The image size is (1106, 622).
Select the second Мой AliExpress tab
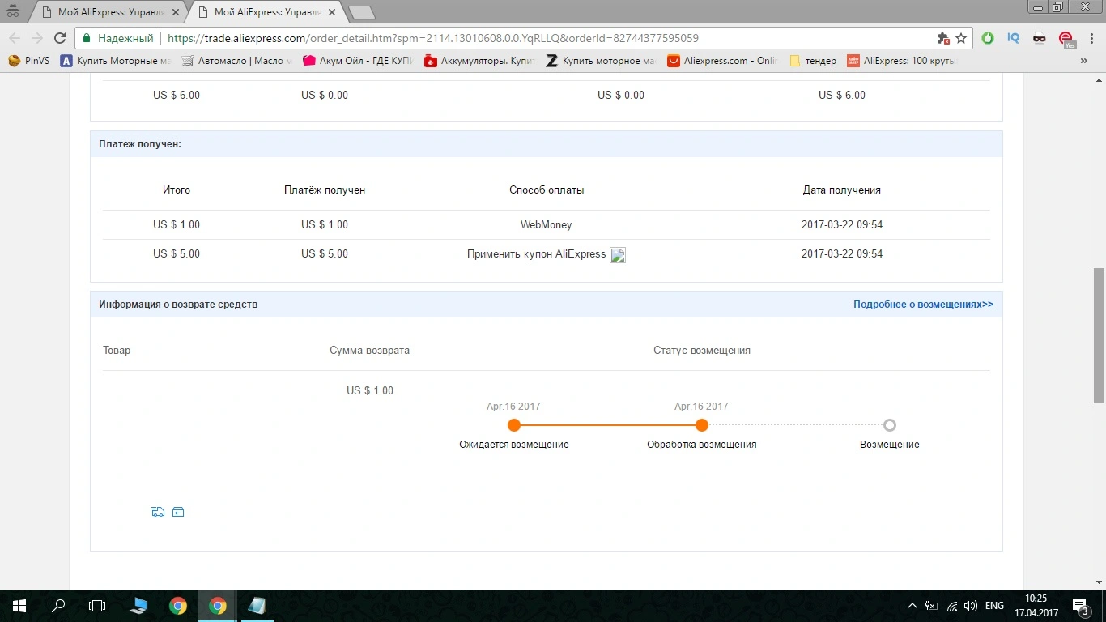266,12
